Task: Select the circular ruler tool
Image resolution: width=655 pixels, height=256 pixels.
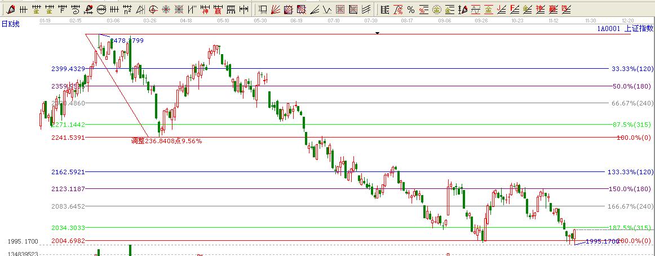Action: pyautogui.click(x=101, y=10)
